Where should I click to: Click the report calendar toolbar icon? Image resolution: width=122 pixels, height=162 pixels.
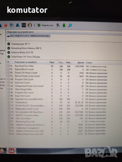12,25
